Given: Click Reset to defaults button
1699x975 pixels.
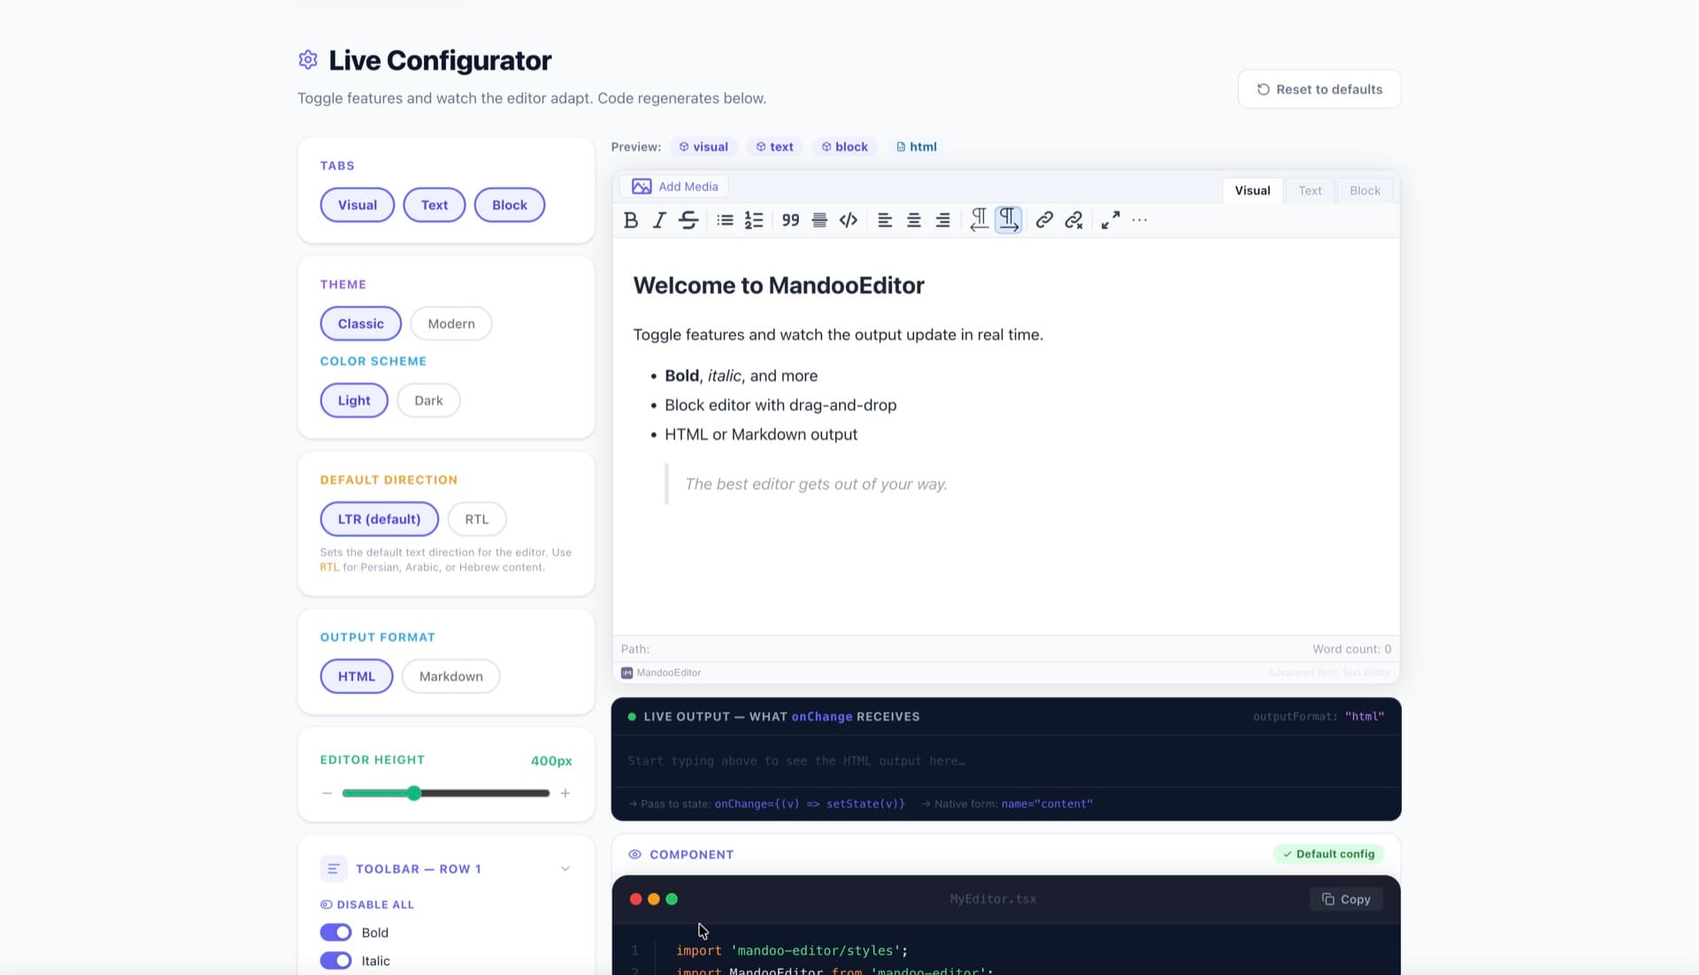Looking at the screenshot, I should point(1319,89).
